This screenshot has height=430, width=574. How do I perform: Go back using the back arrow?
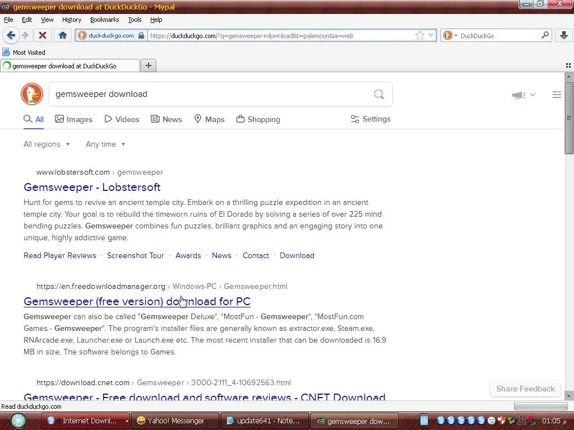tap(11, 35)
